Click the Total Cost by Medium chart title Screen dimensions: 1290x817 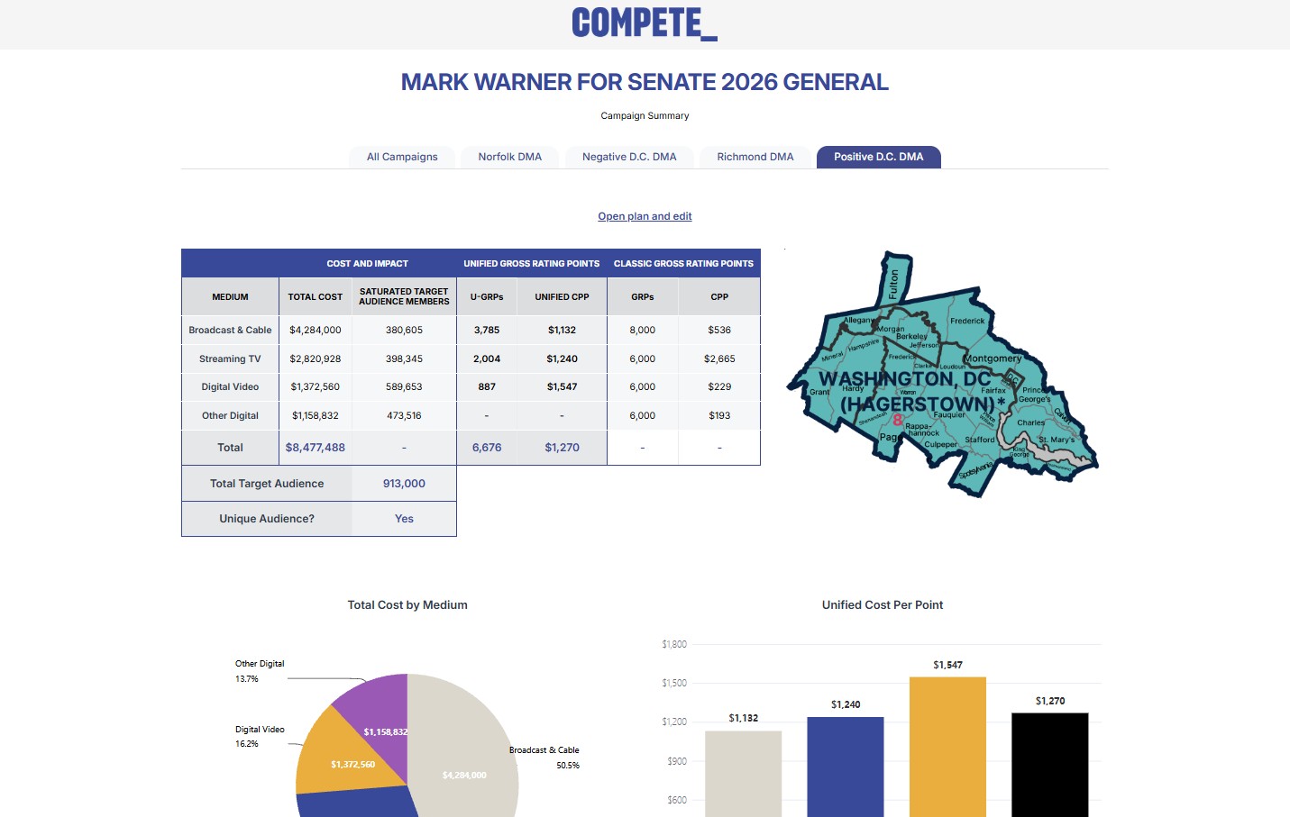coord(407,605)
